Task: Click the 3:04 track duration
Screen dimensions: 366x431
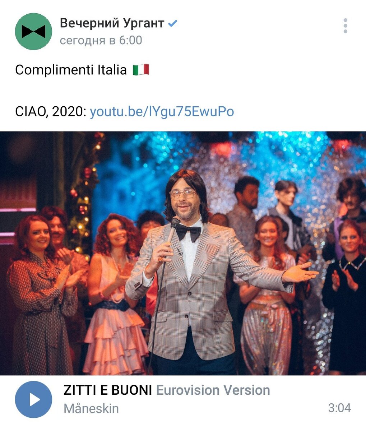Action: [339, 408]
